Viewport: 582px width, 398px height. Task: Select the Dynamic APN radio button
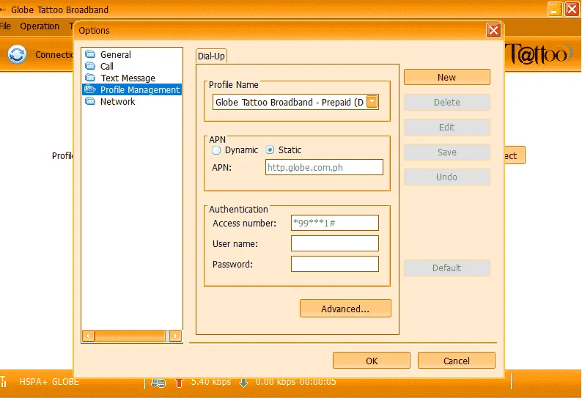(x=216, y=150)
